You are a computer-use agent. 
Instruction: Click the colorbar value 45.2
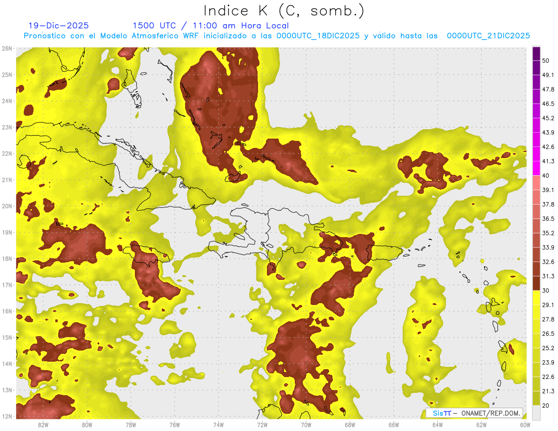pyautogui.click(x=548, y=118)
